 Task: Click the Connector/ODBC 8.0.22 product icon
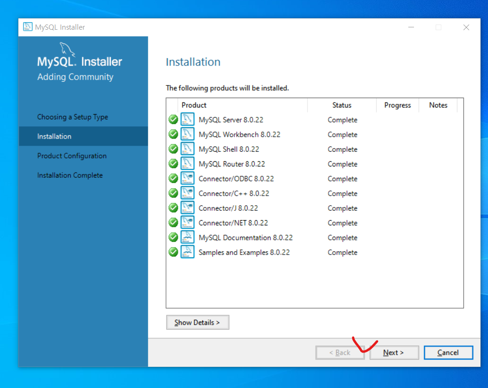pyautogui.click(x=187, y=178)
